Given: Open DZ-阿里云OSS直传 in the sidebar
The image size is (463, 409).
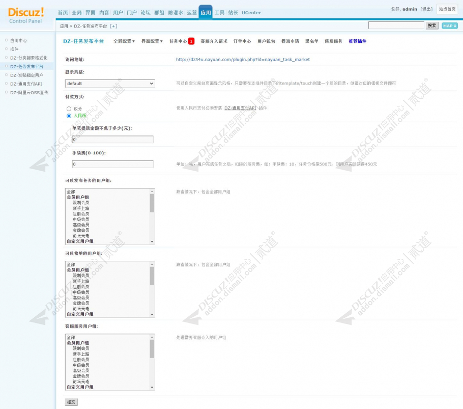Looking at the screenshot, I should pyautogui.click(x=29, y=93).
